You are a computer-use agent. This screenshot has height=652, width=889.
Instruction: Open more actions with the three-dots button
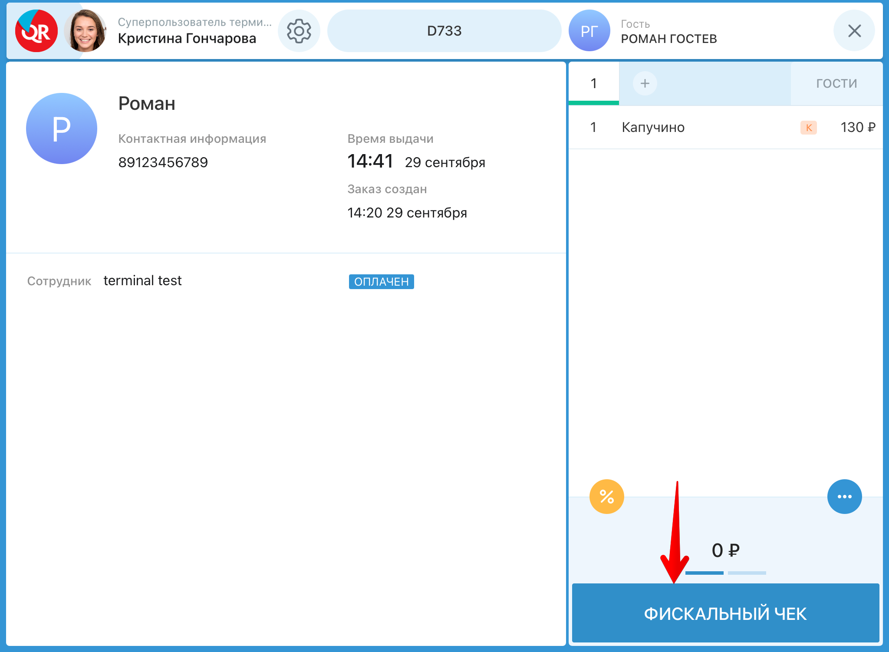point(844,497)
